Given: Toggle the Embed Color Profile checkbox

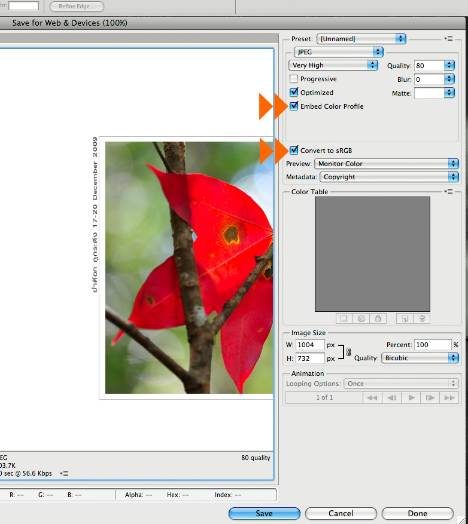Looking at the screenshot, I should 294,106.
